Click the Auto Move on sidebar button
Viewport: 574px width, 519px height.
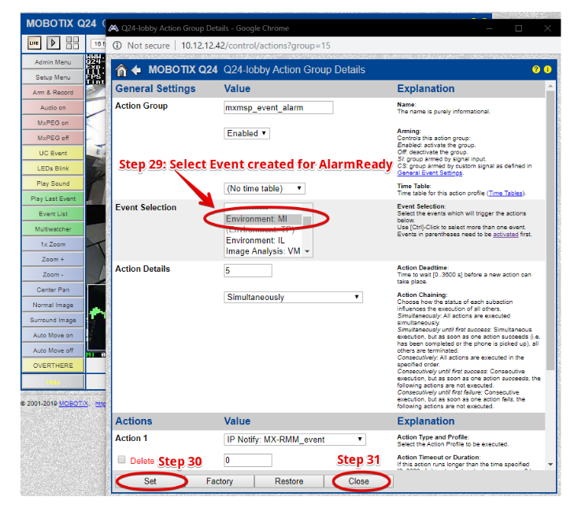[x=53, y=335]
